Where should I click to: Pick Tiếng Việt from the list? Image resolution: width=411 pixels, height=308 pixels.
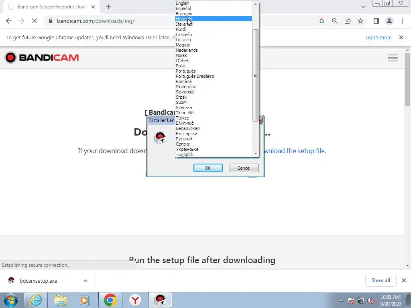(214, 113)
